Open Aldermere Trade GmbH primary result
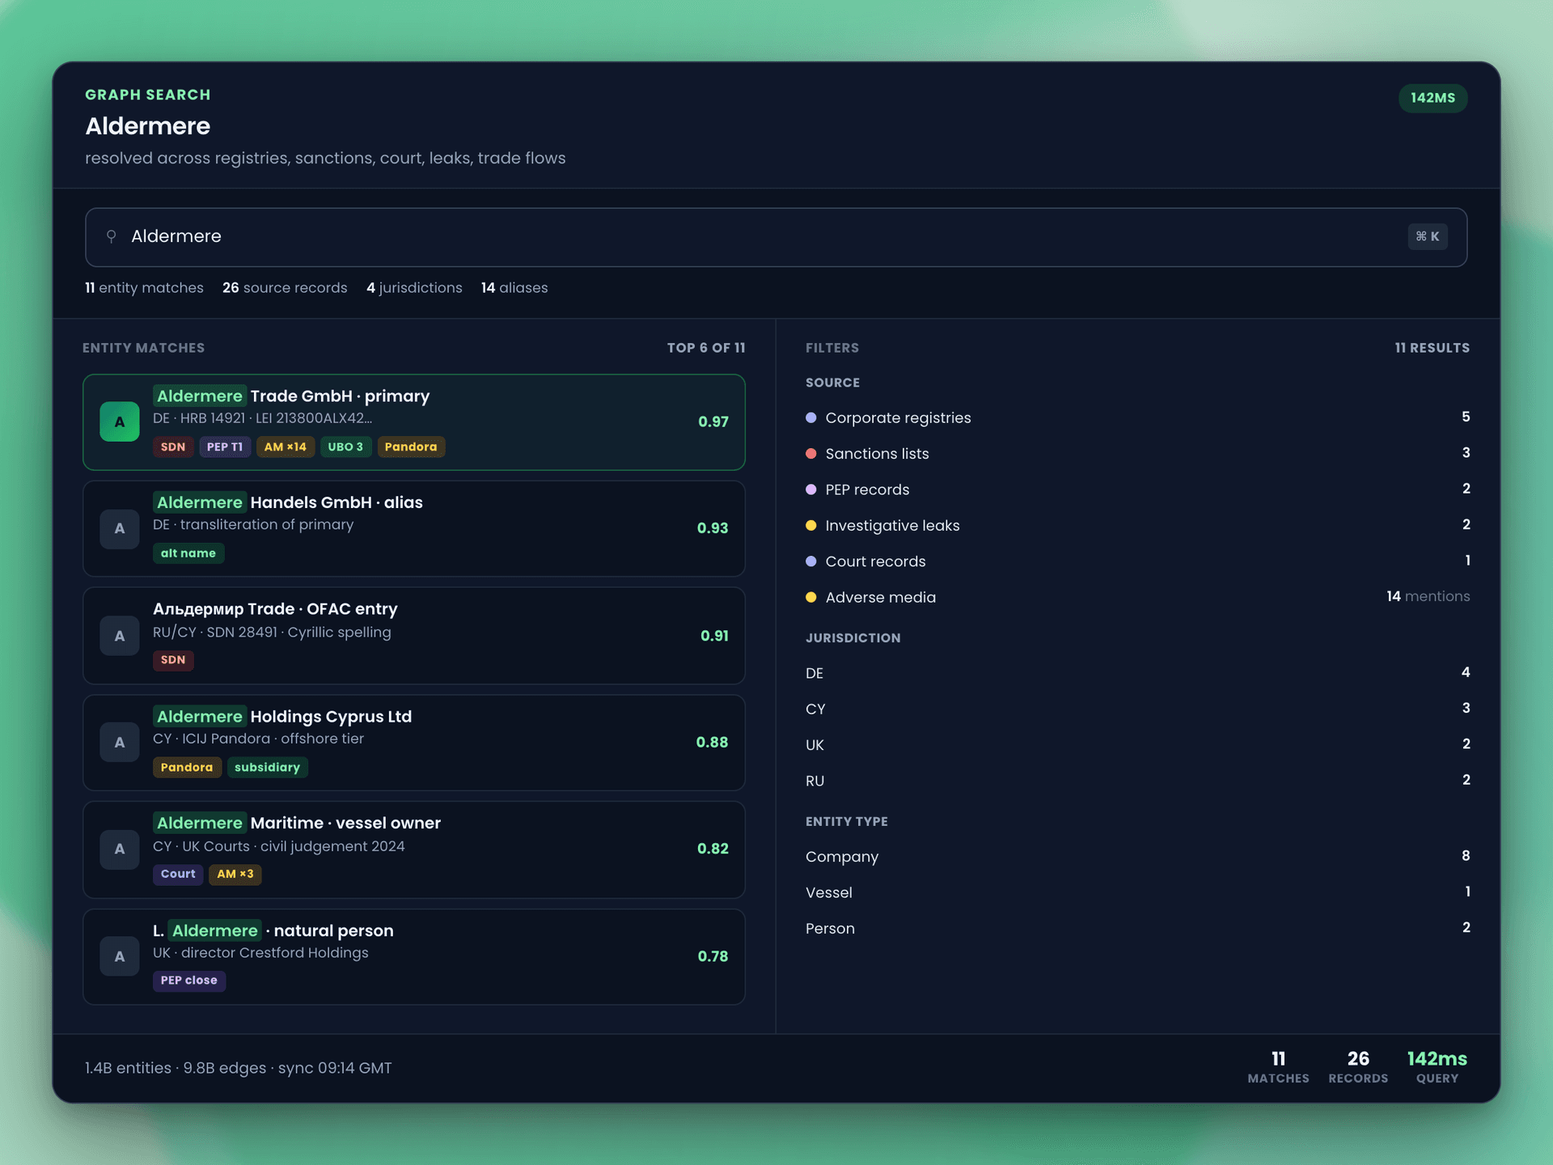This screenshot has height=1165, width=1553. point(413,422)
